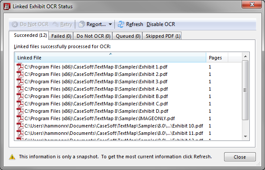Click the yellow warning triangle icon

tap(12, 157)
